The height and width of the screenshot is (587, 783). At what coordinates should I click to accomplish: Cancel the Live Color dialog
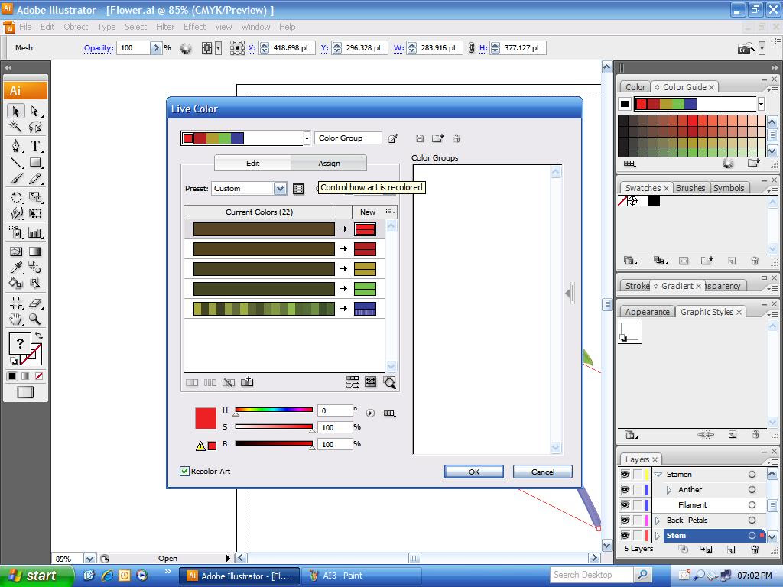(542, 472)
